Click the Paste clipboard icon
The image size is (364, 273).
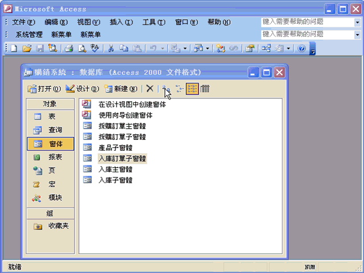click(137, 48)
